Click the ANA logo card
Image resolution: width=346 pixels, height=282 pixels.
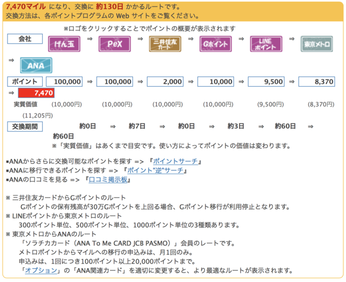pos(36,65)
